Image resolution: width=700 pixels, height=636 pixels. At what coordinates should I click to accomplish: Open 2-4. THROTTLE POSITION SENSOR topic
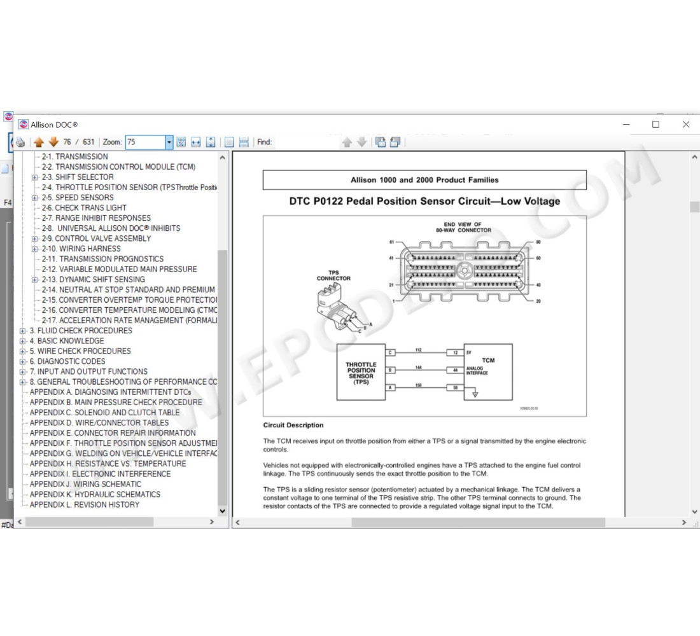point(129,188)
